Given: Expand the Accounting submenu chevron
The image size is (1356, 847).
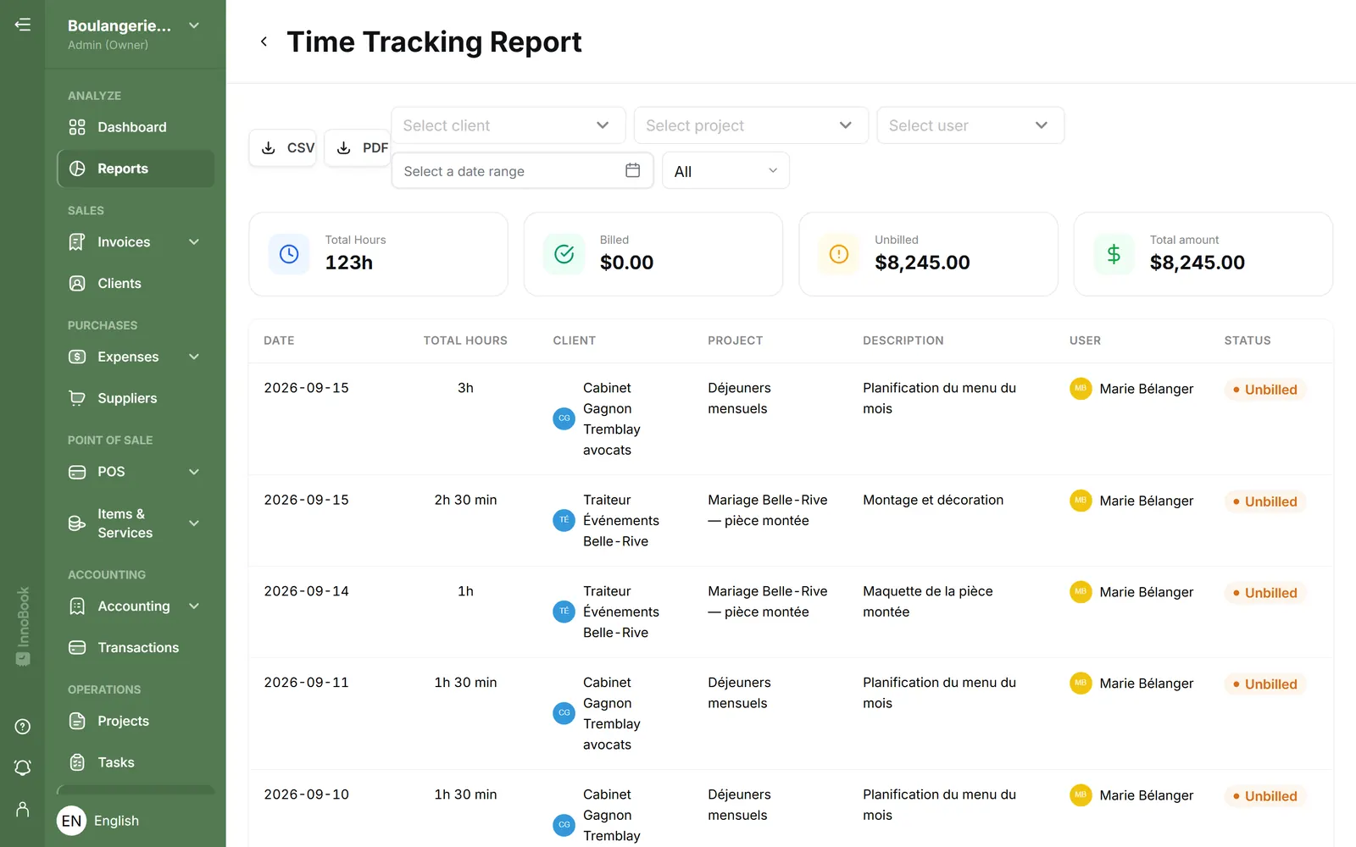Looking at the screenshot, I should coord(194,606).
